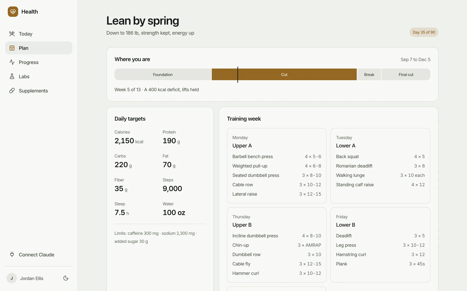Open Jordan Ellis profile name
Image resolution: width=467 pixels, height=291 pixels.
[32, 278]
